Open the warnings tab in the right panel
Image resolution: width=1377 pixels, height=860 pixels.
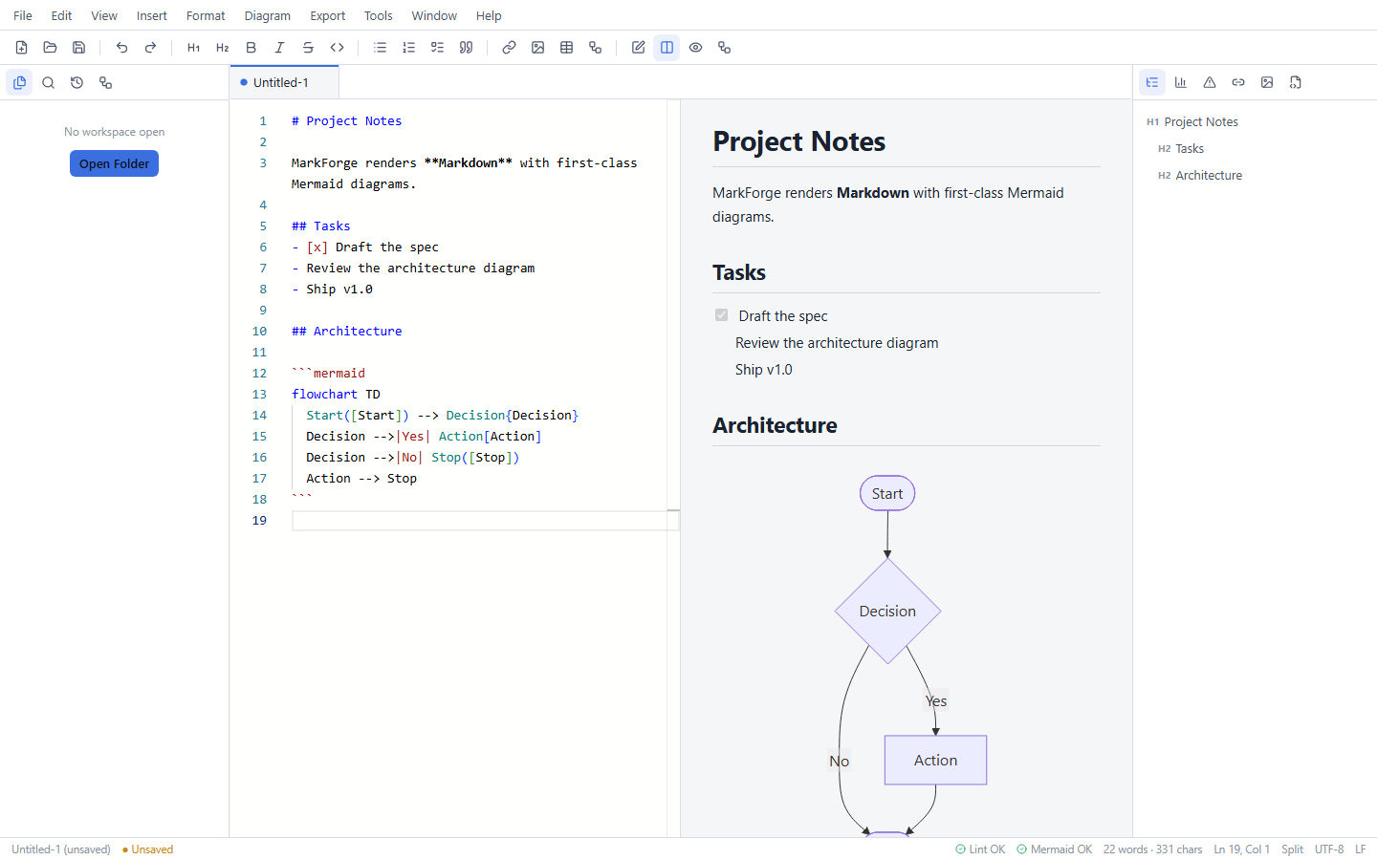[1210, 83]
